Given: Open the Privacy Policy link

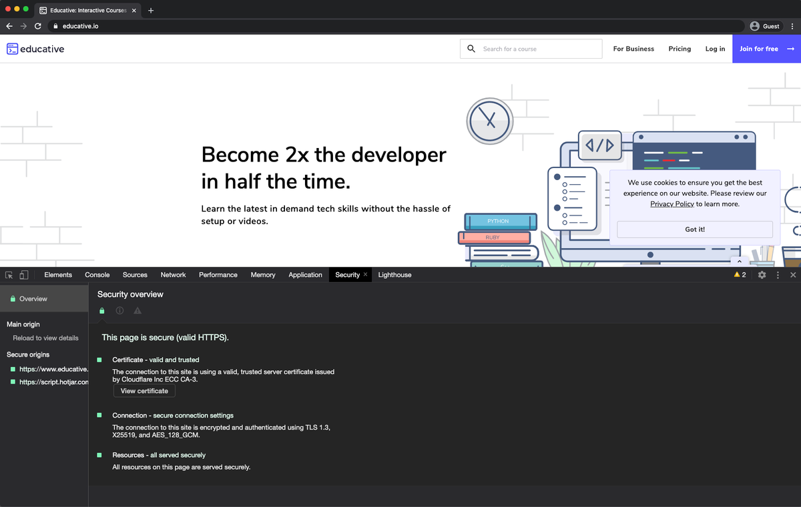Looking at the screenshot, I should tap(672, 203).
